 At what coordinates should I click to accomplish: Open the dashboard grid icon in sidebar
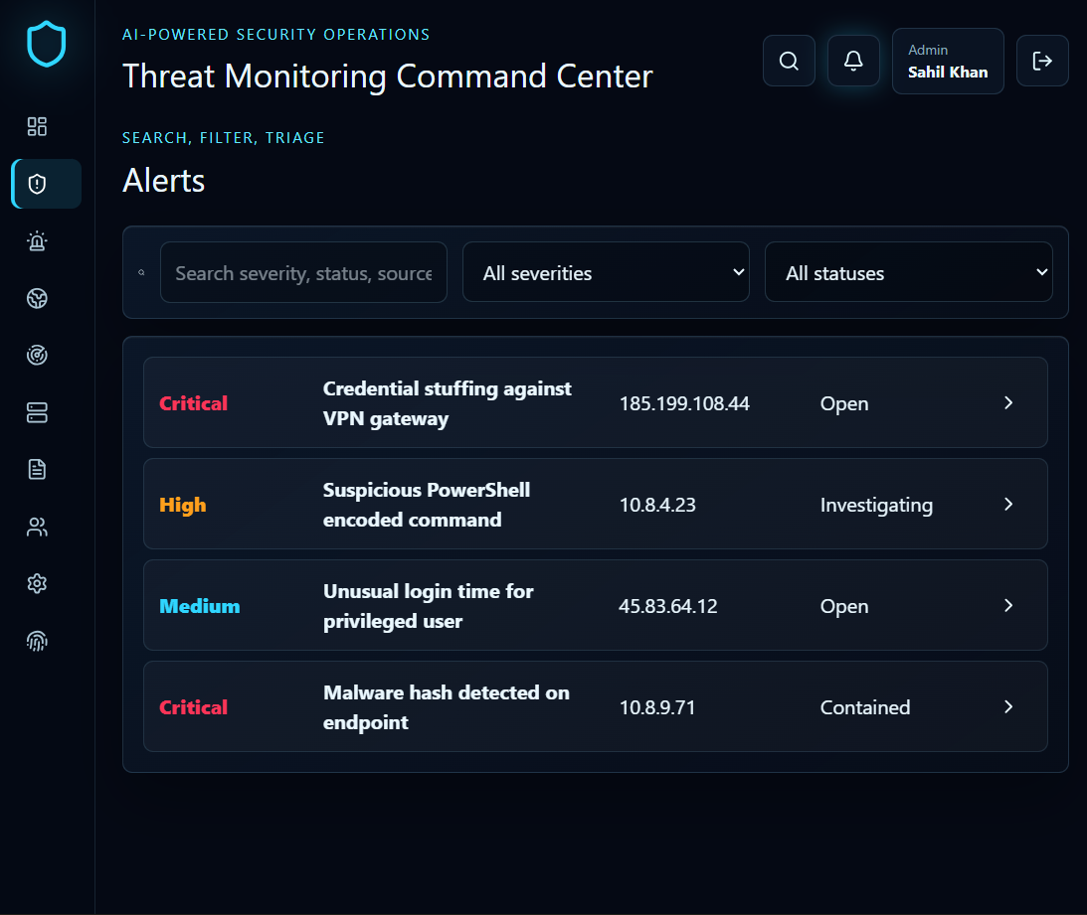click(37, 127)
